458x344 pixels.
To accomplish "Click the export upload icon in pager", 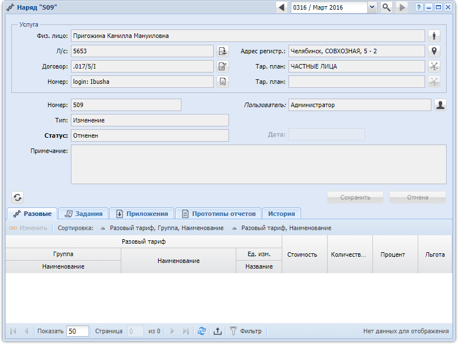I will (218, 331).
